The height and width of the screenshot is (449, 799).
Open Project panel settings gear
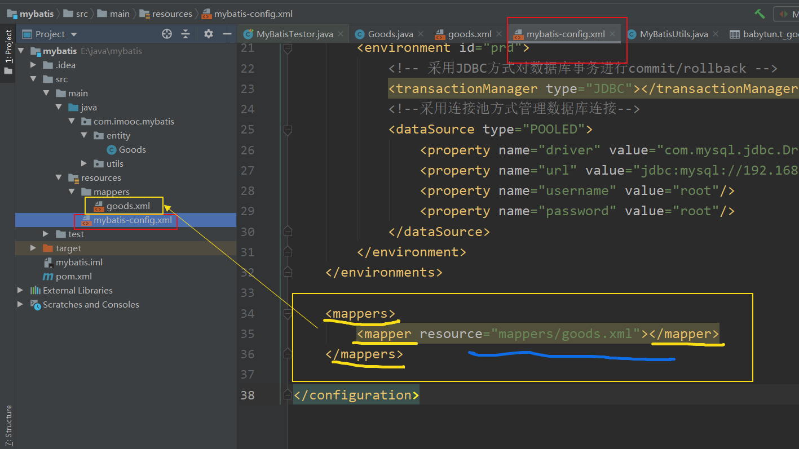[x=209, y=34]
